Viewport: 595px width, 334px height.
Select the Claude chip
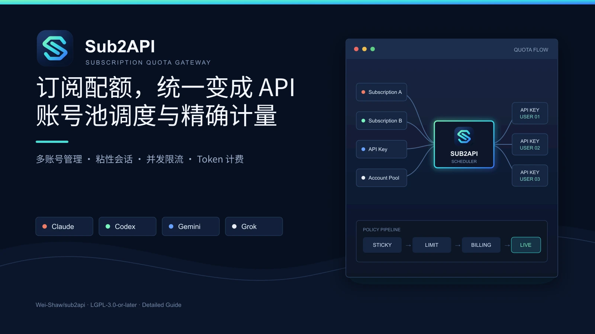pos(64,226)
